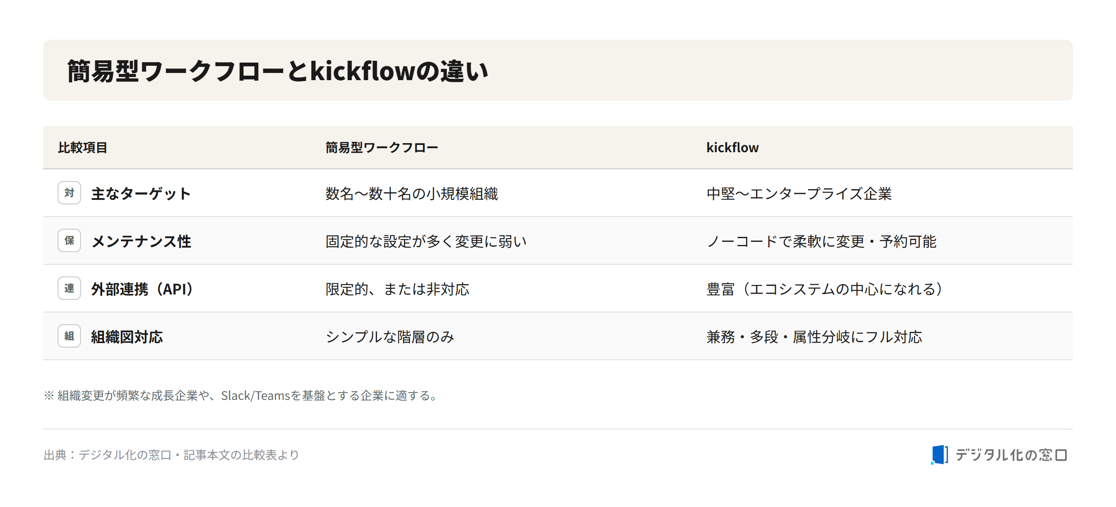This screenshot has width=1116, height=507.
Task: Click the 出典 source credit text
Action: click(x=171, y=455)
